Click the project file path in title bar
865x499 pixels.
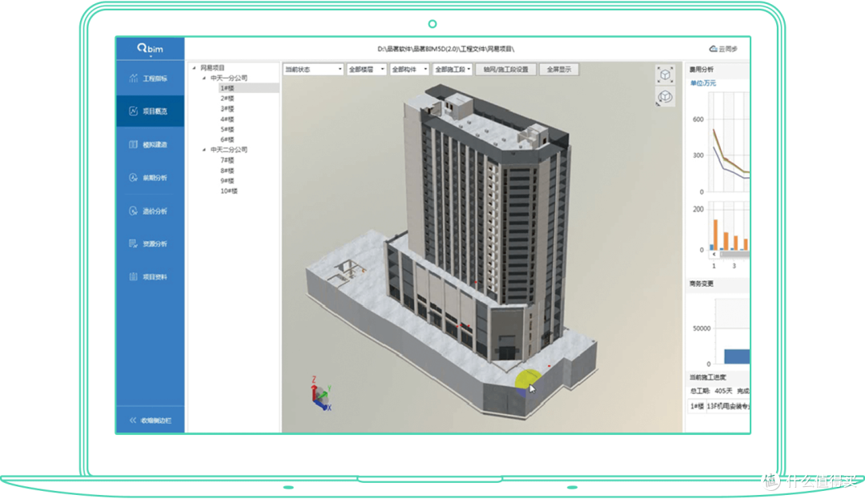tap(446, 49)
